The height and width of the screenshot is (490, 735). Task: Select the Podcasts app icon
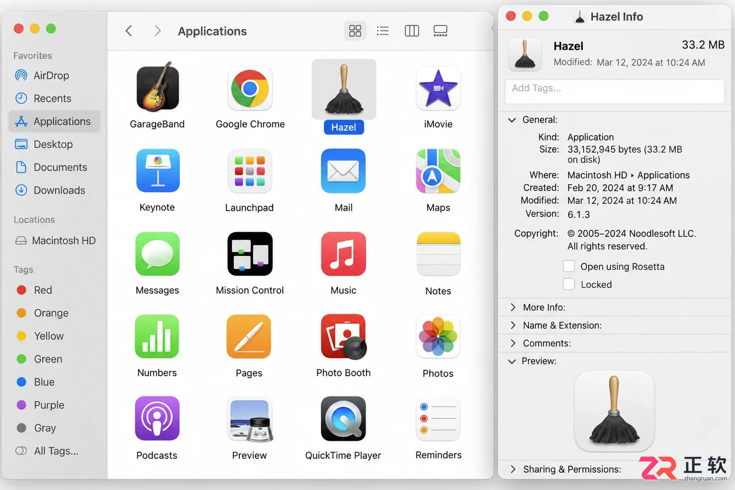coord(157,419)
